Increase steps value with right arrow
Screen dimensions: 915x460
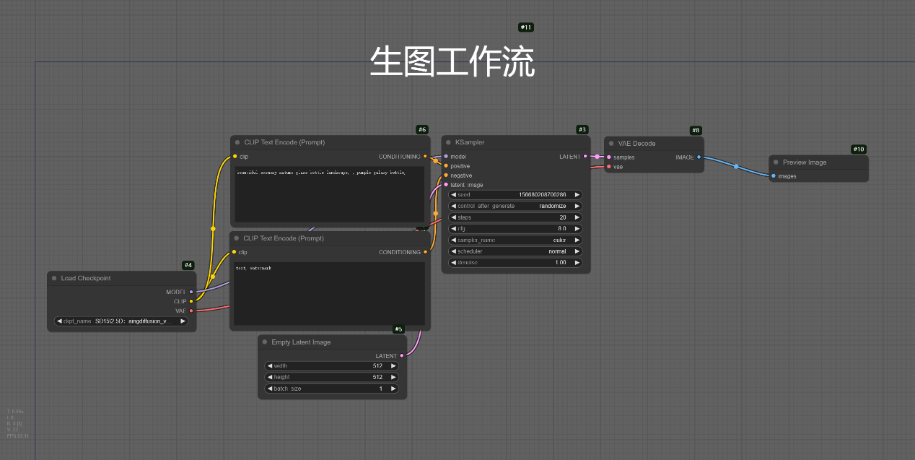(577, 217)
